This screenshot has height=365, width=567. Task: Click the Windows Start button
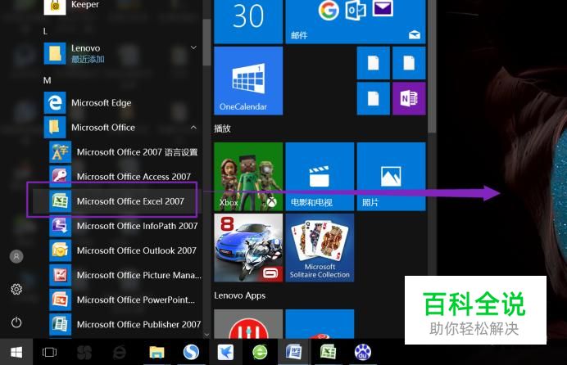16,352
